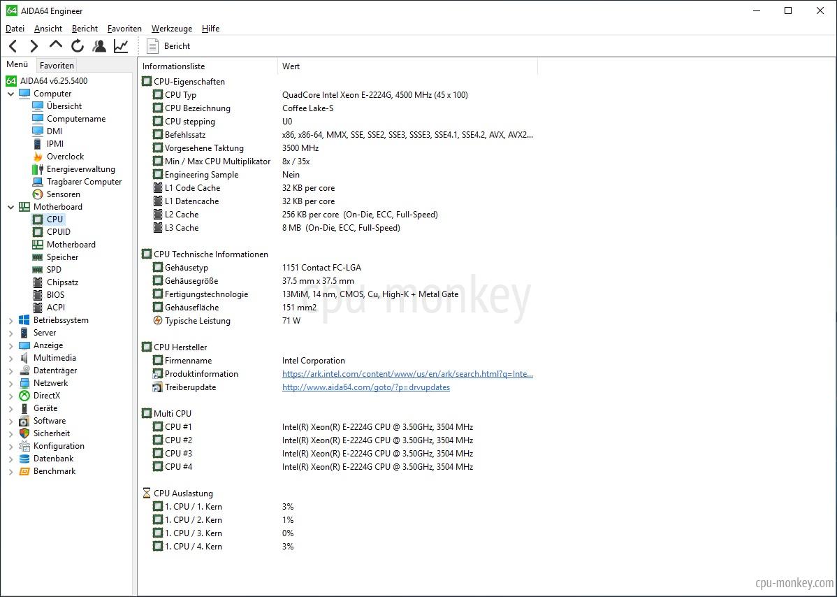The height and width of the screenshot is (597, 837).
Task: Click the Datenbank database icon
Action: click(24, 458)
